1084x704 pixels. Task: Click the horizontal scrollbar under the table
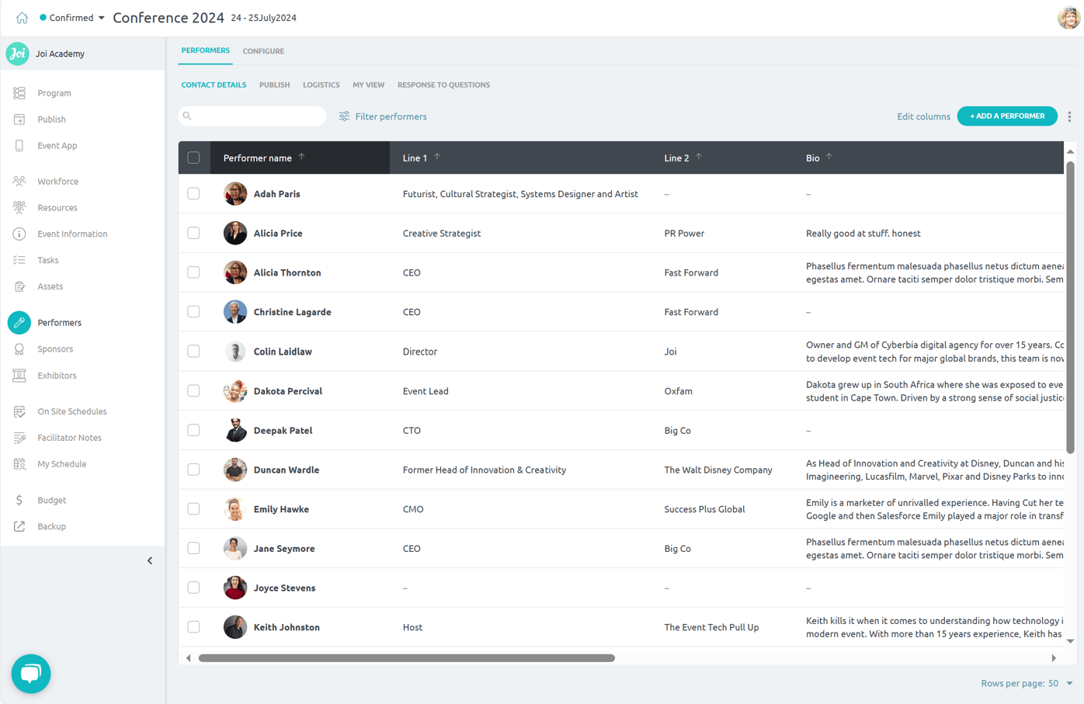click(x=406, y=658)
